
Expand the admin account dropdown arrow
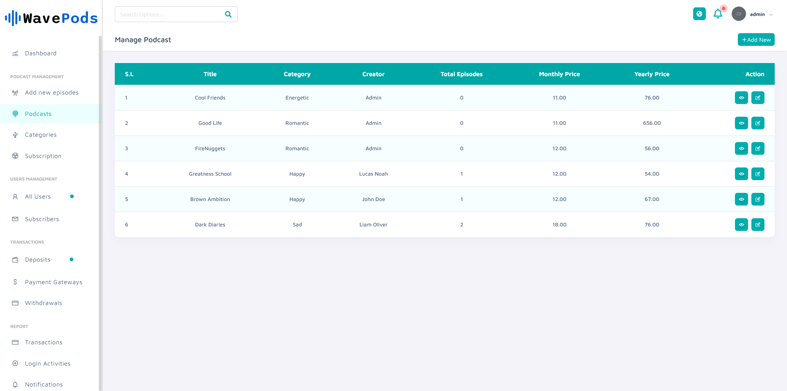coord(771,15)
